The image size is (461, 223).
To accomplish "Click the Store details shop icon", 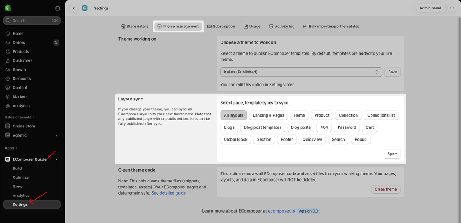I will click(x=123, y=27).
